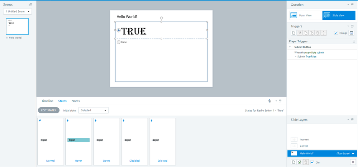This screenshot has width=358, height=167.
Task: Undock the Timeline States Notes panel
Action: 280,101
